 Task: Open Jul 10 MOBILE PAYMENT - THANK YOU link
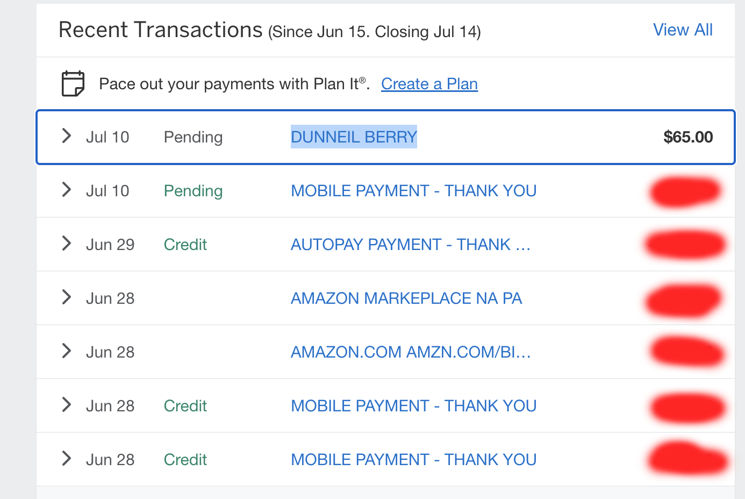click(x=414, y=191)
